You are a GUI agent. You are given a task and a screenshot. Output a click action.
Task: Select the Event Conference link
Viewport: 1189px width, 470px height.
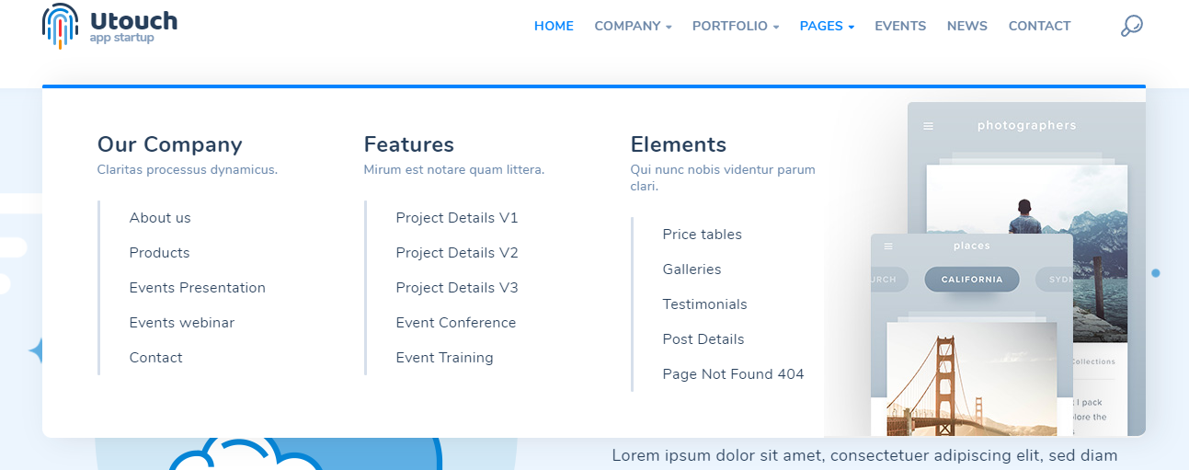tap(455, 323)
